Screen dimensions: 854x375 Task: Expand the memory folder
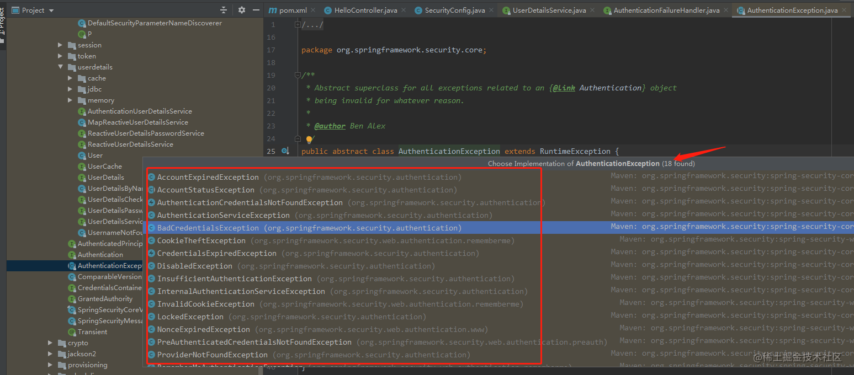click(x=71, y=100)
